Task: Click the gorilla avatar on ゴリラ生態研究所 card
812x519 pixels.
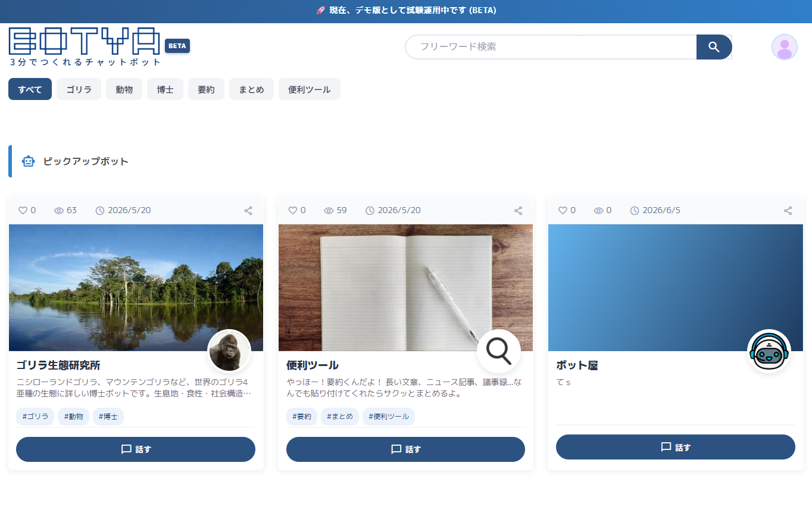Action: (x=229, y=351)
